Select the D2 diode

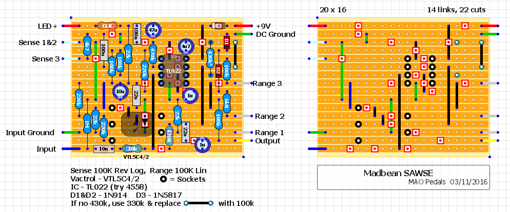pos(218,70)
